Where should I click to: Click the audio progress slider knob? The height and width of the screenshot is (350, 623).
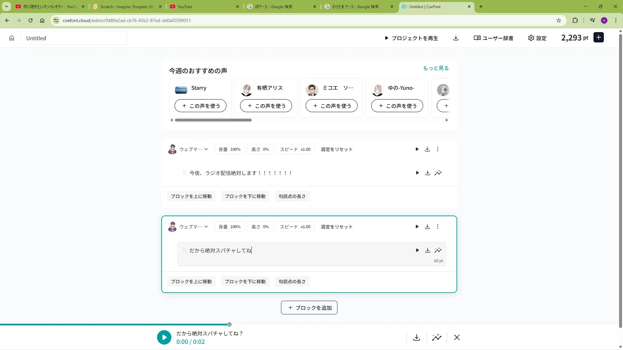[229, 324]
